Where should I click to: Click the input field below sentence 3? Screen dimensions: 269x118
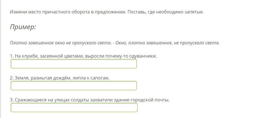(74, 107)
